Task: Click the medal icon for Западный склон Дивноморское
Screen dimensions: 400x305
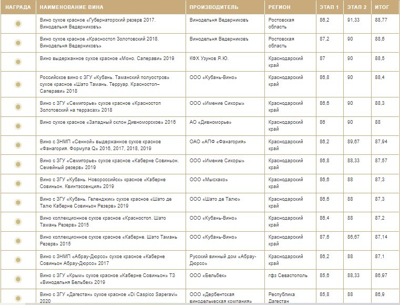Action: [x=18, y=126]
